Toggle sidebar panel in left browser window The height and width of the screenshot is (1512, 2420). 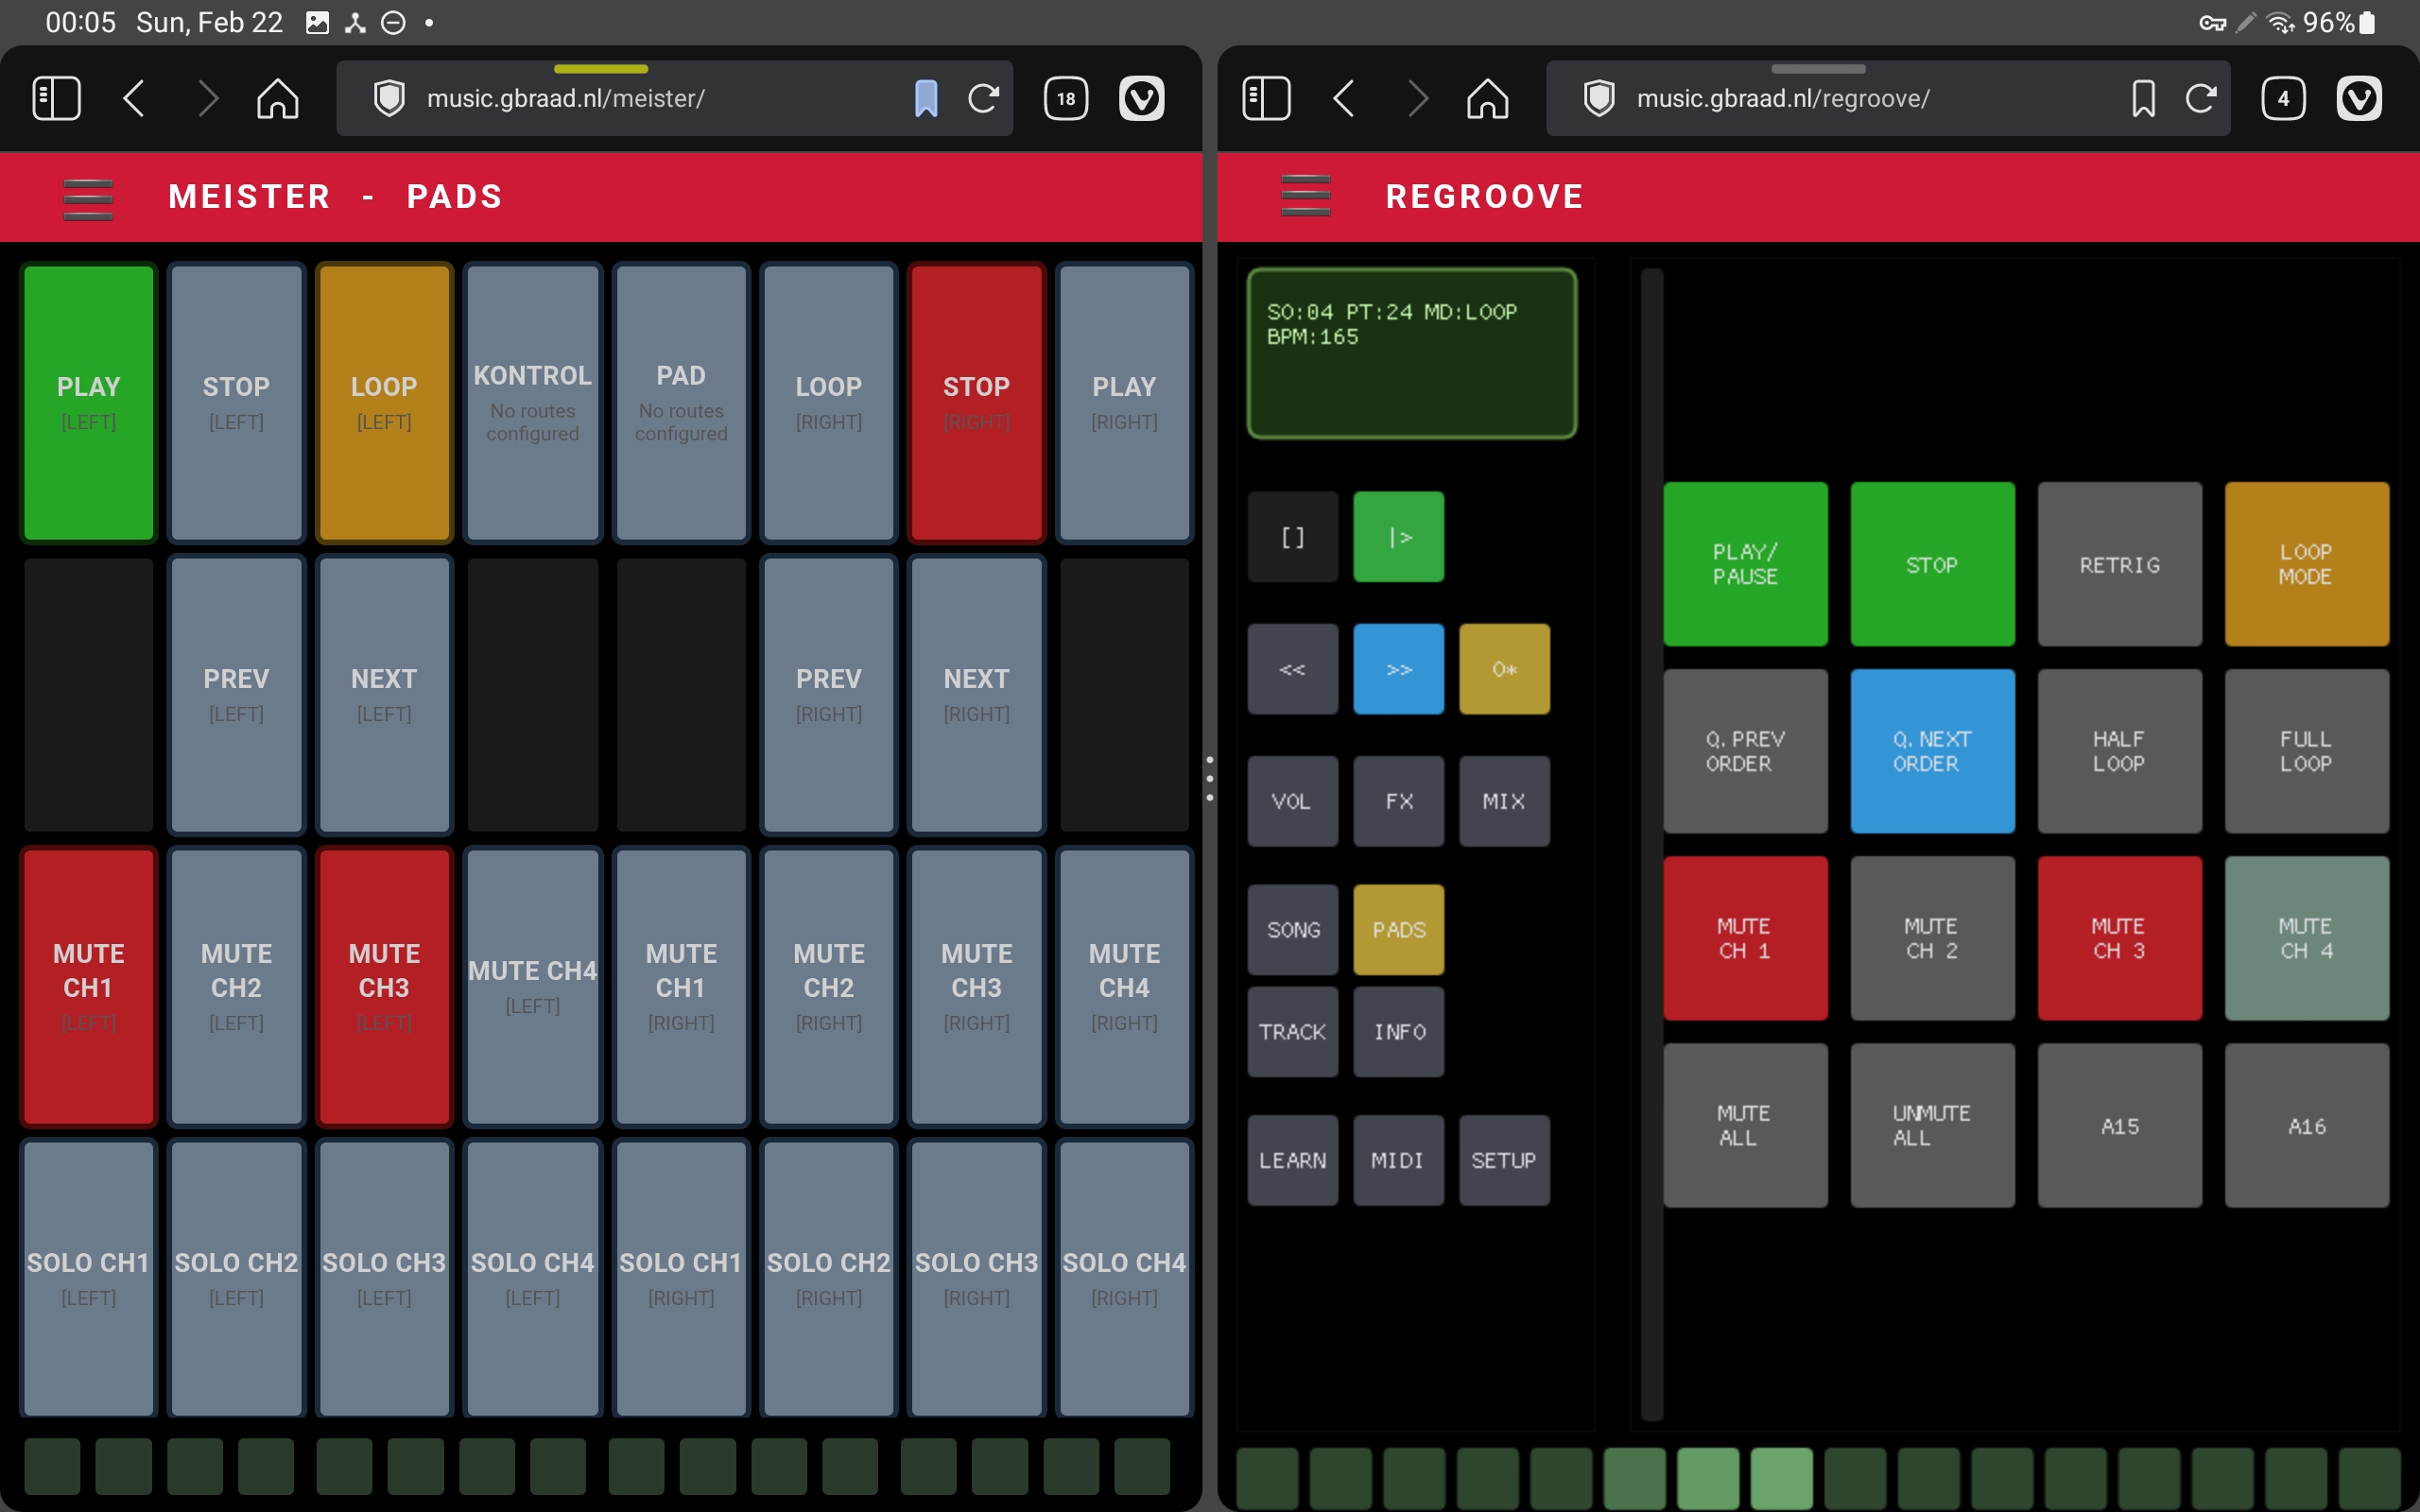pos(56,98)
